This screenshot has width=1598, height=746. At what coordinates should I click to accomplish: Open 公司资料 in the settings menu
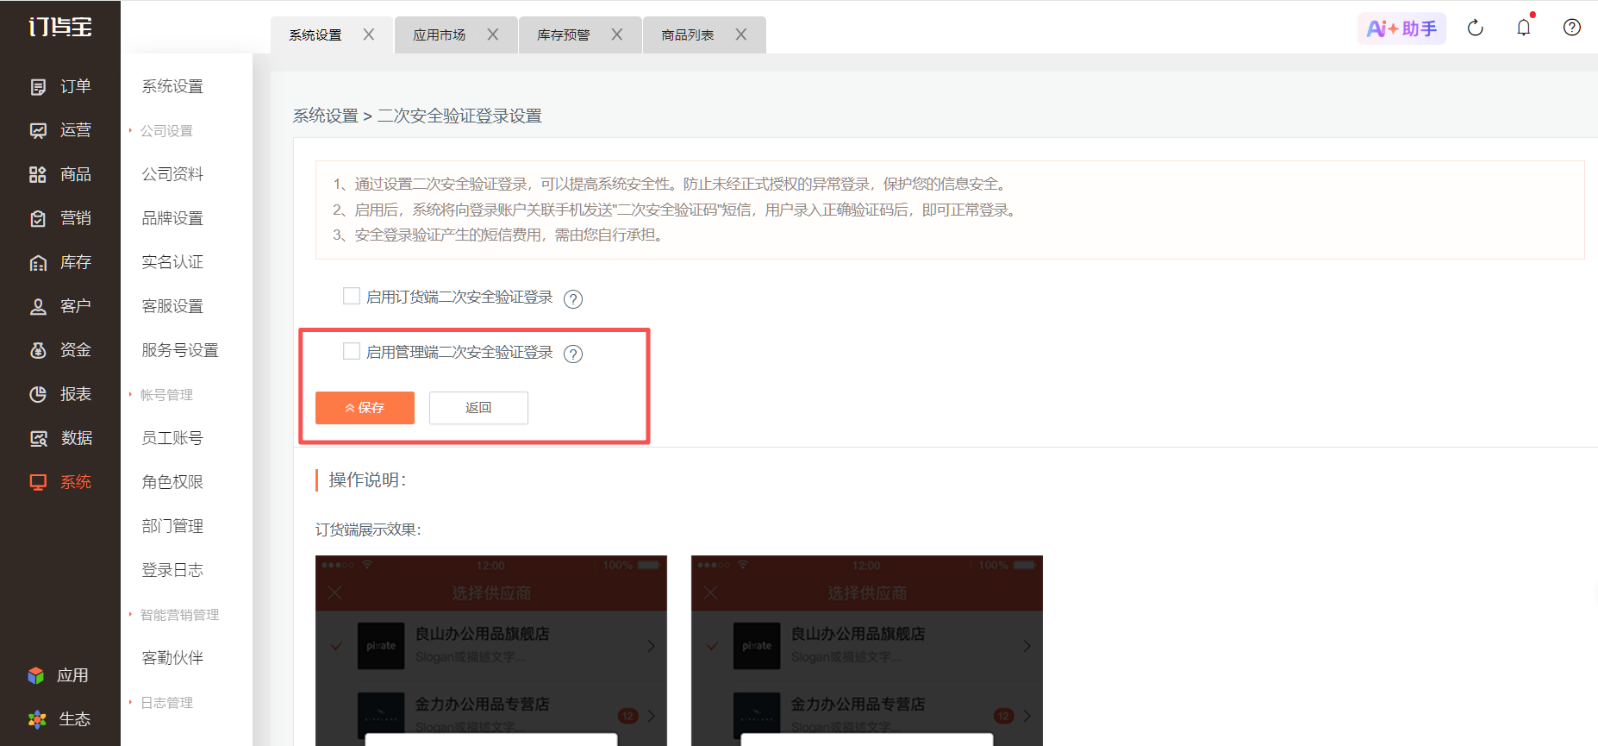click(172, 174)
